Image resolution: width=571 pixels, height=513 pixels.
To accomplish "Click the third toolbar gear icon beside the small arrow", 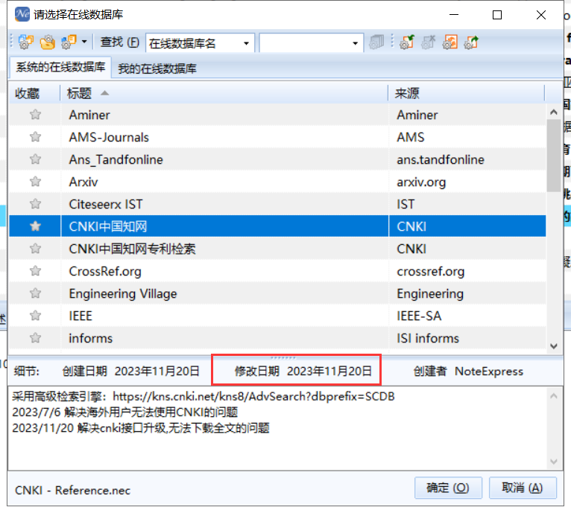I will pyautogui.click(x=69, y=42).
